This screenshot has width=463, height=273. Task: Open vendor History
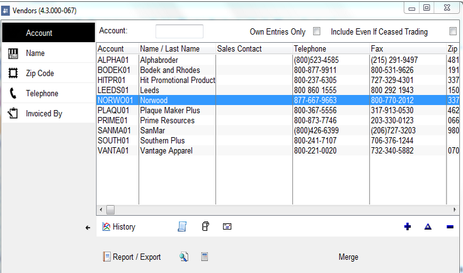pos(118,226)
